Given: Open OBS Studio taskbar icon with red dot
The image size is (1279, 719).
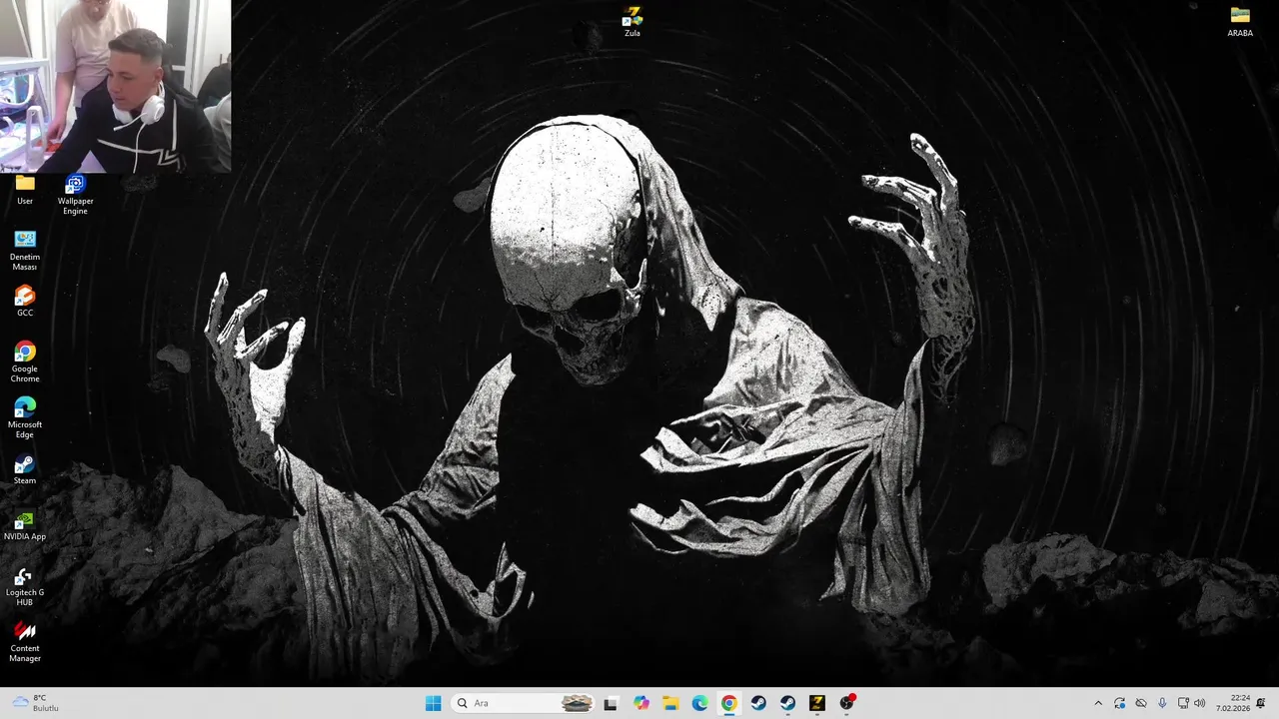Looking at the screenshot, I should click(x=847, y=703).
